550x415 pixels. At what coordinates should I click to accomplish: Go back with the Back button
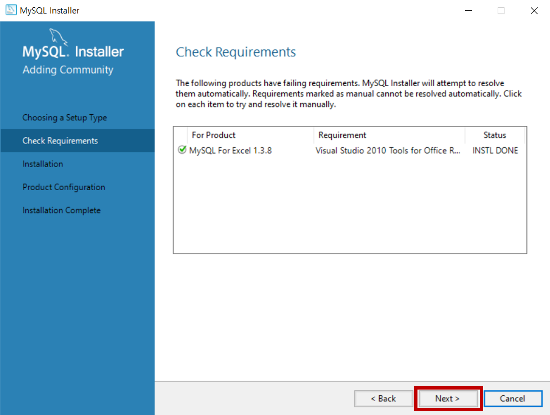coord(384,398)
